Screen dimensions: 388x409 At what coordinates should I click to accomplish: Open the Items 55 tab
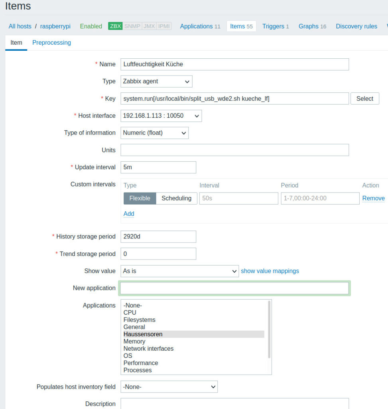click(x=241, y=26)
